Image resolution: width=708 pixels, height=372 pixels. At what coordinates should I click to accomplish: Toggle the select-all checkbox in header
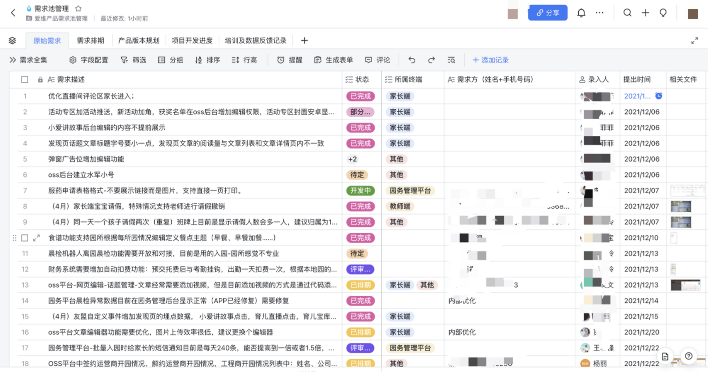click(x=25, y=79)
